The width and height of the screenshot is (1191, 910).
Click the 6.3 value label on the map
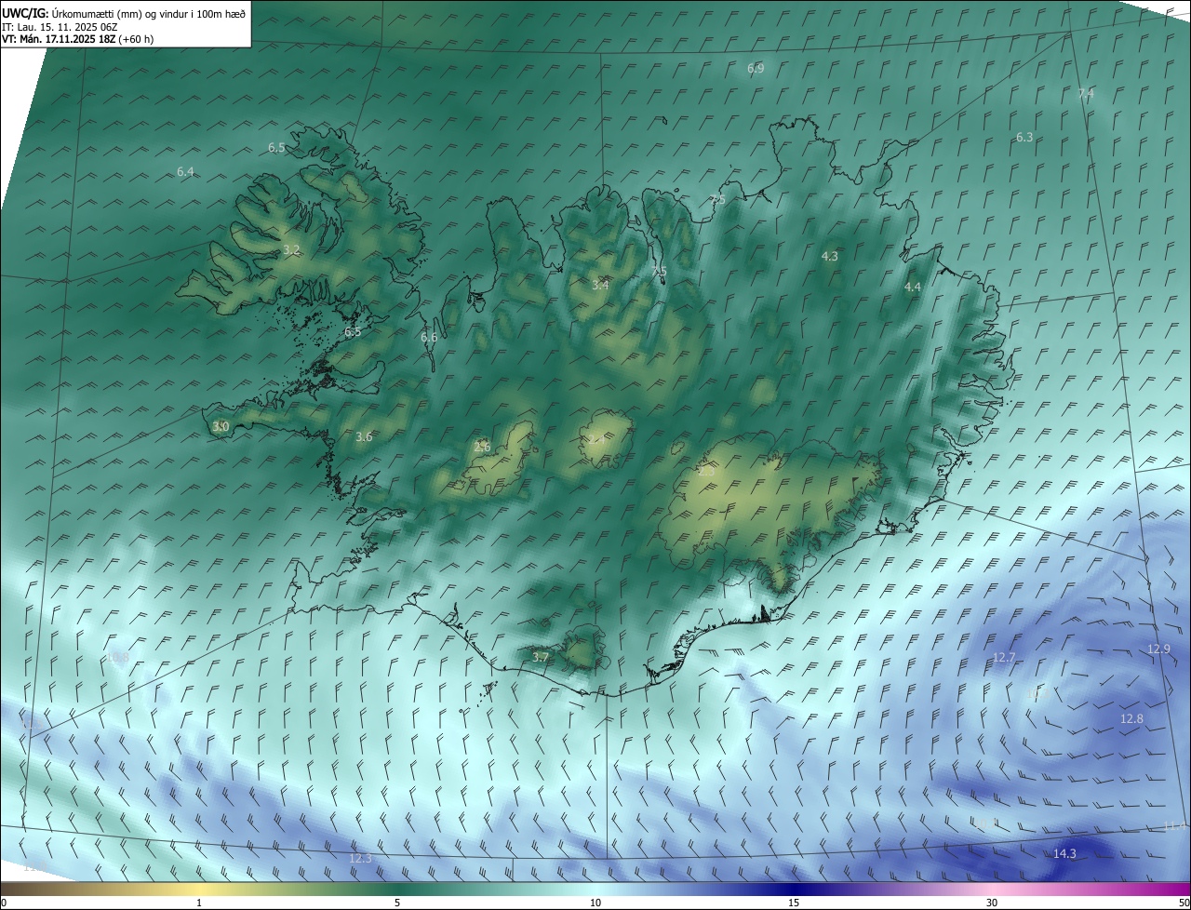pyautogui.click(x=1024, y=137)
